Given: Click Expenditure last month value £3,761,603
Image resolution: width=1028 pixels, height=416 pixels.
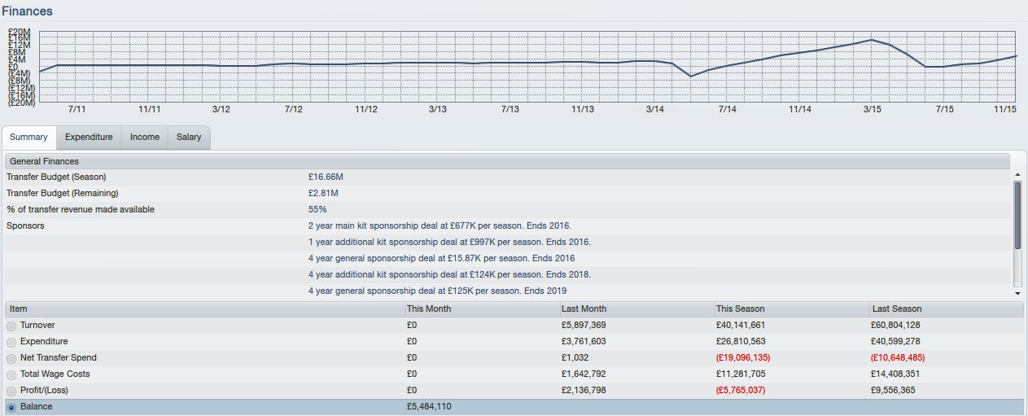Looking at the screenshot, I should point(584,341).
